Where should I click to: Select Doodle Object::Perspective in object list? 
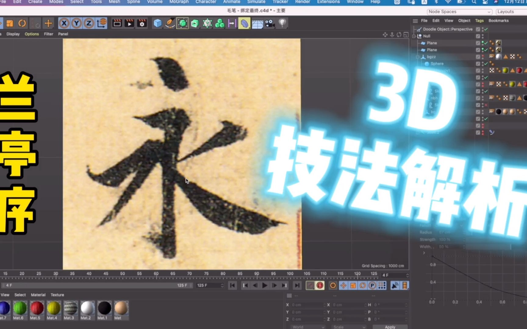pos(447,29)
